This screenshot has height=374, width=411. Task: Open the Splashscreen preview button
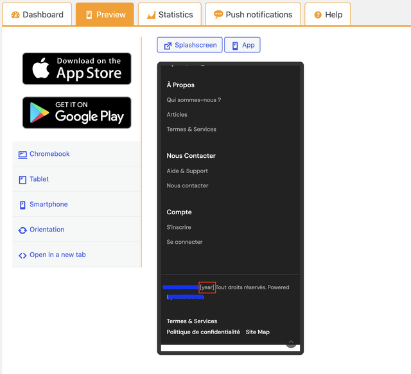[x=190, y=45]
